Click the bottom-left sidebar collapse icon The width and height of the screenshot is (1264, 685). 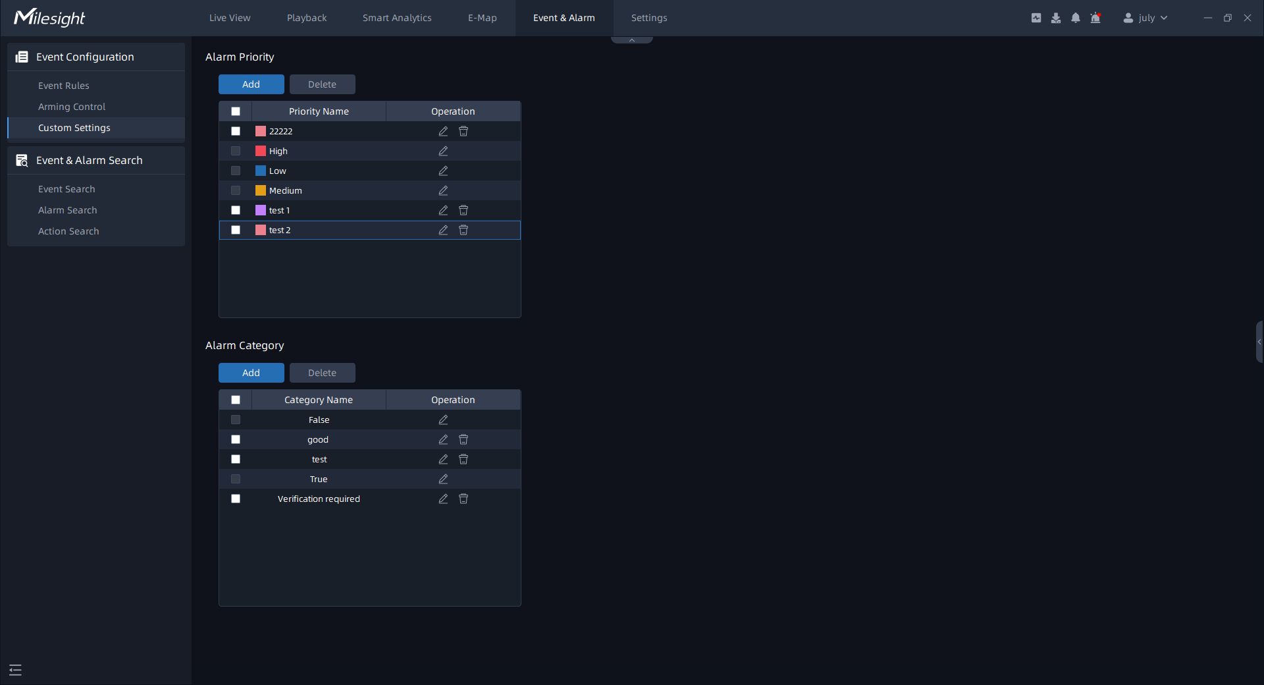[16, 670]
